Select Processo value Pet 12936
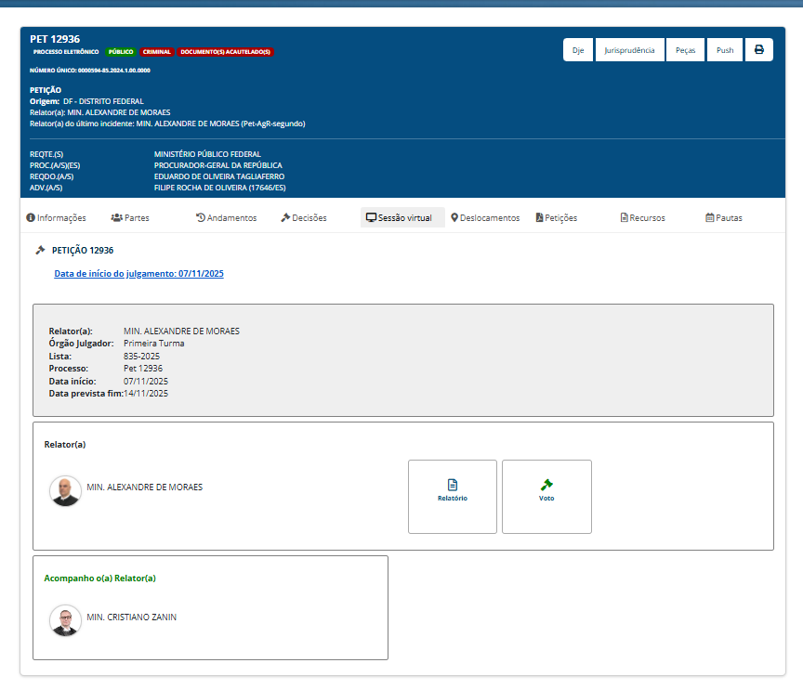 coord(143,369)
